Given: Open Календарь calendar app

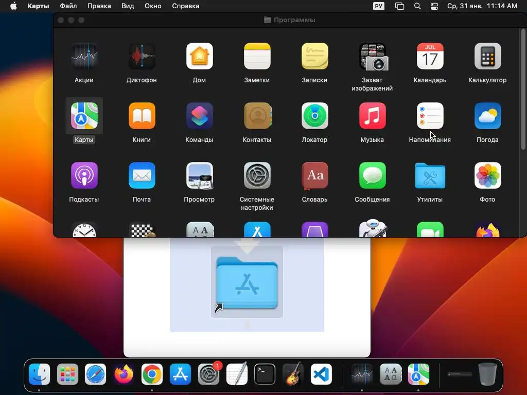Looking at the screenshot, I should [x=430, y=56].
